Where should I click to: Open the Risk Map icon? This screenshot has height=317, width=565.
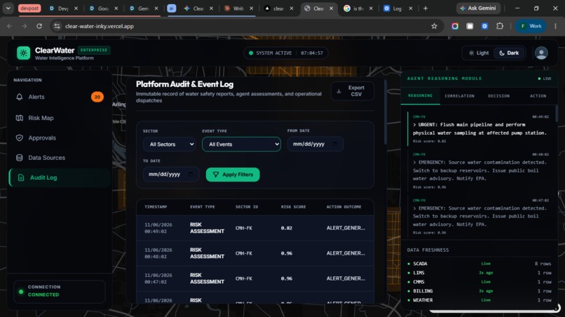point(20,118)
